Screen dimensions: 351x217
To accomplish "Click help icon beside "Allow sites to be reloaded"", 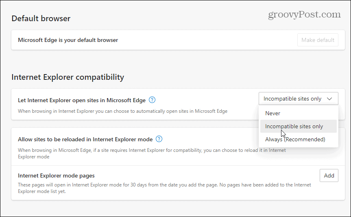I will pyautogui.click(x=159, y=139).
